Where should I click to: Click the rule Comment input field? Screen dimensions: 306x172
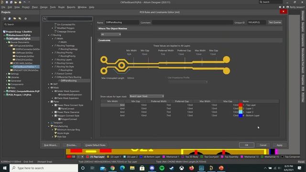pos(192,22)
